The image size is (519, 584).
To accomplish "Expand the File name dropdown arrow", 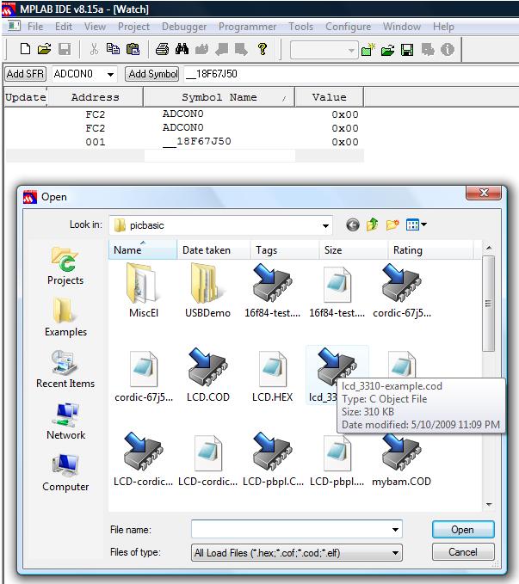I will coord(395,529).
